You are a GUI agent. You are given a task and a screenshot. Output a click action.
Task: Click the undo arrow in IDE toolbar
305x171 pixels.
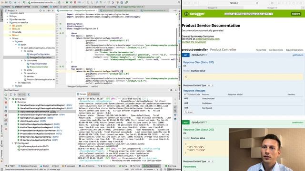point(113,2)
